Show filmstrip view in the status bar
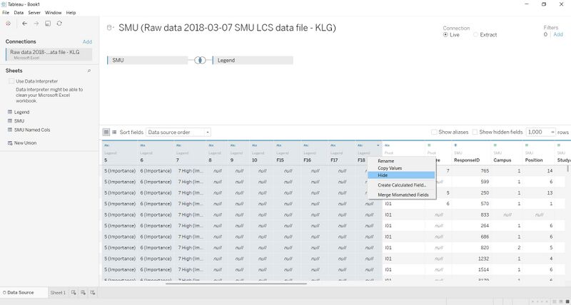 coord(560,301)
